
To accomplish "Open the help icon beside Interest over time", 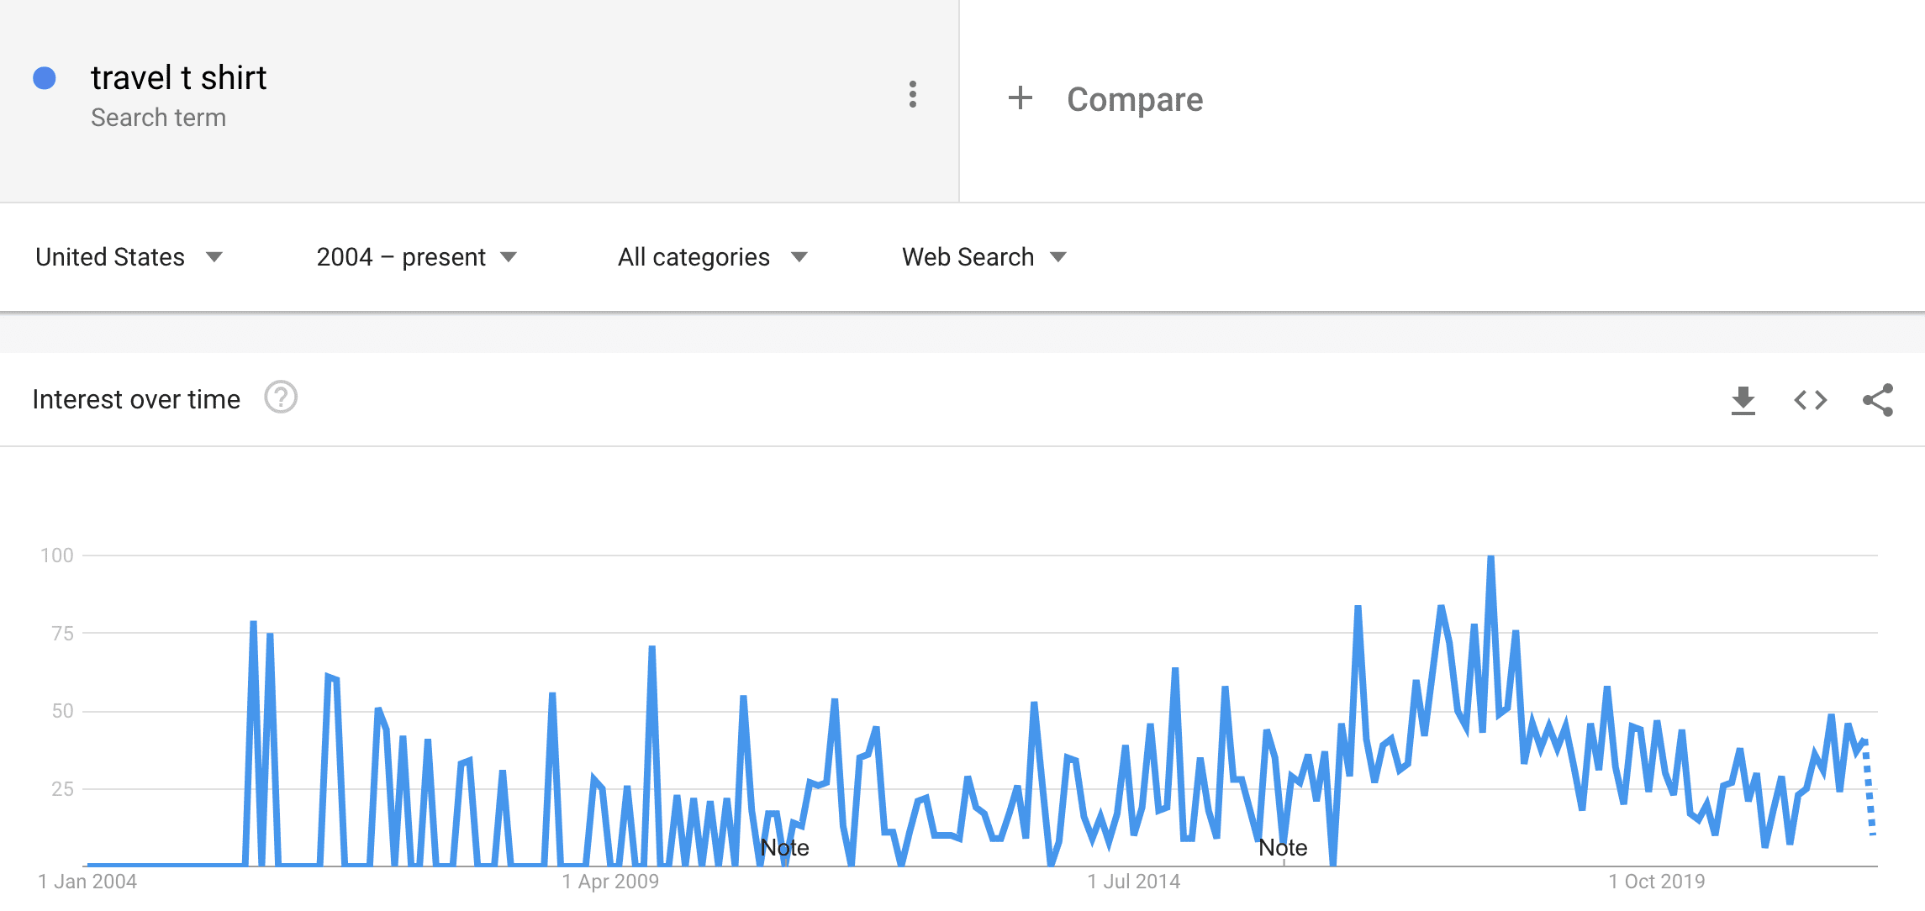I will pyautogui.click(x=281, y=398).
